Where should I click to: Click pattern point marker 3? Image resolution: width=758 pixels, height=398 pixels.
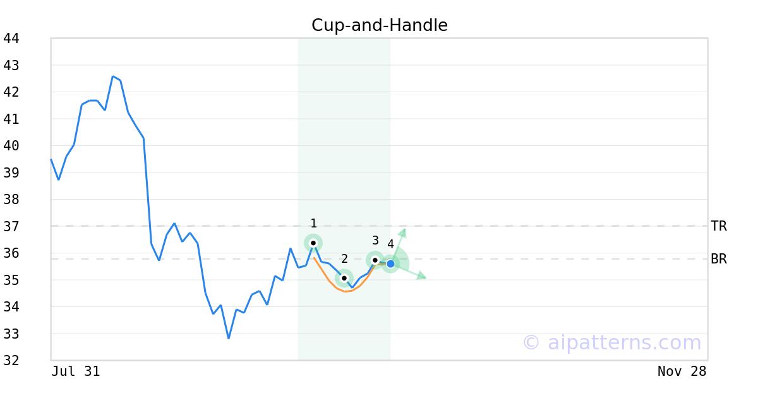pos(375,260)
